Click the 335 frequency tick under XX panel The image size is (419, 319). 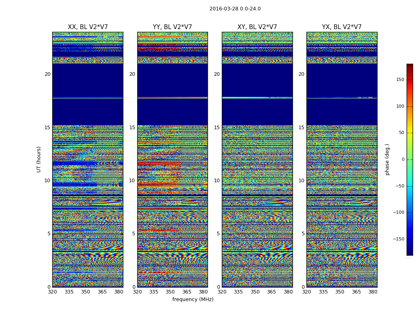69,292
